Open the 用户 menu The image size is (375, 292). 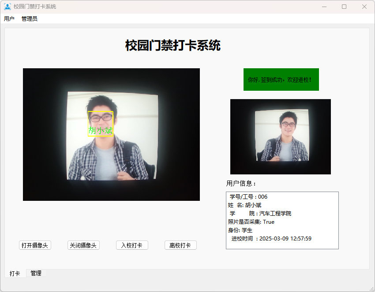click(9, 19)
